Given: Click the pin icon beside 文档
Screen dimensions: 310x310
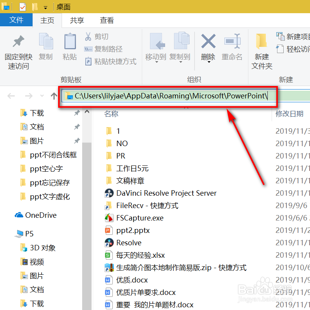Looking at the screenshot, I should 77,127.
